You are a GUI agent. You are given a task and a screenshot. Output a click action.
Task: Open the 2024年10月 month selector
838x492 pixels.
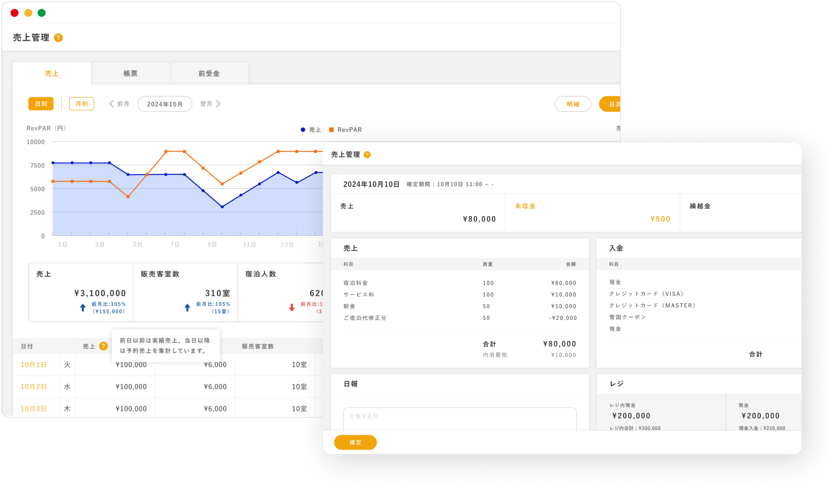[x=165, y=104]
